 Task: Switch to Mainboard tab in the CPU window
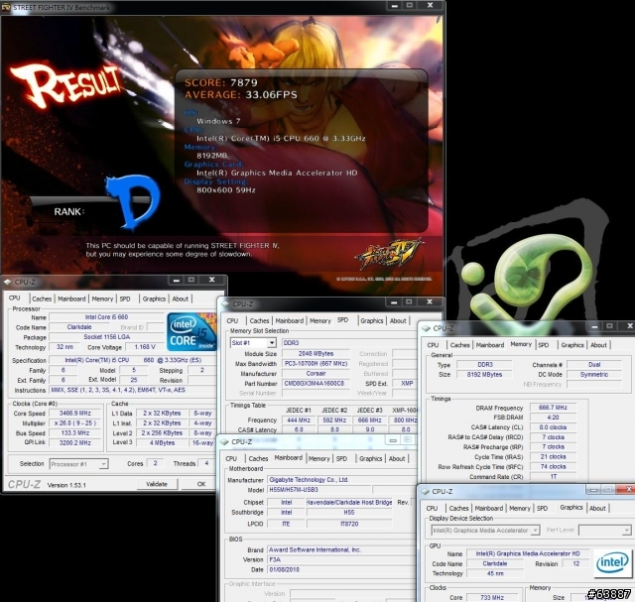click(71, 299)
